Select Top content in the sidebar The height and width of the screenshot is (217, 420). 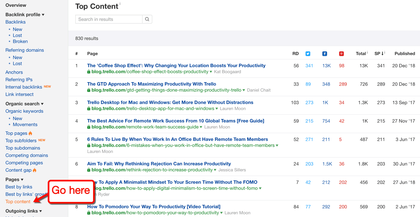coord(17,202)
